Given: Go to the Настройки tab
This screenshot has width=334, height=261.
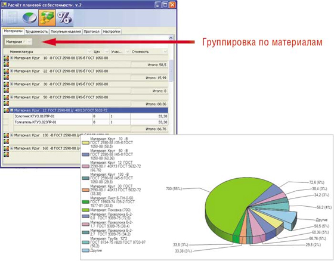Looking at the screenshot, I should [112, 32].
